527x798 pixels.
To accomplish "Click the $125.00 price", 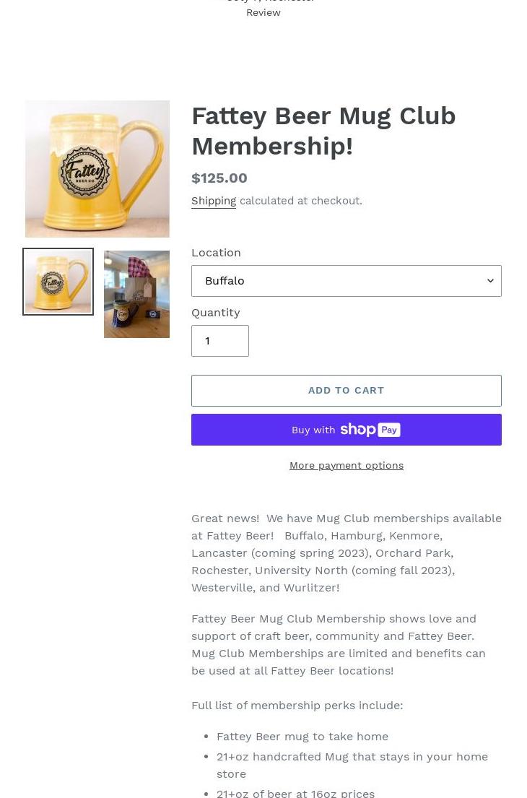I will point(219,178).
